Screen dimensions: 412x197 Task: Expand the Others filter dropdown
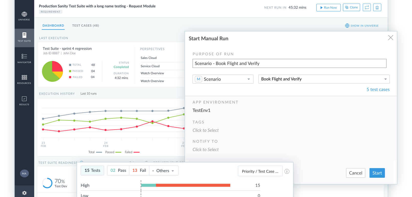(164, 171)
